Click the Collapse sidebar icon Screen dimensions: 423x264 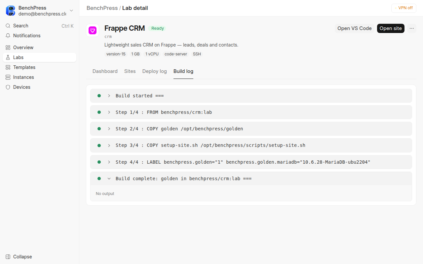8,257
